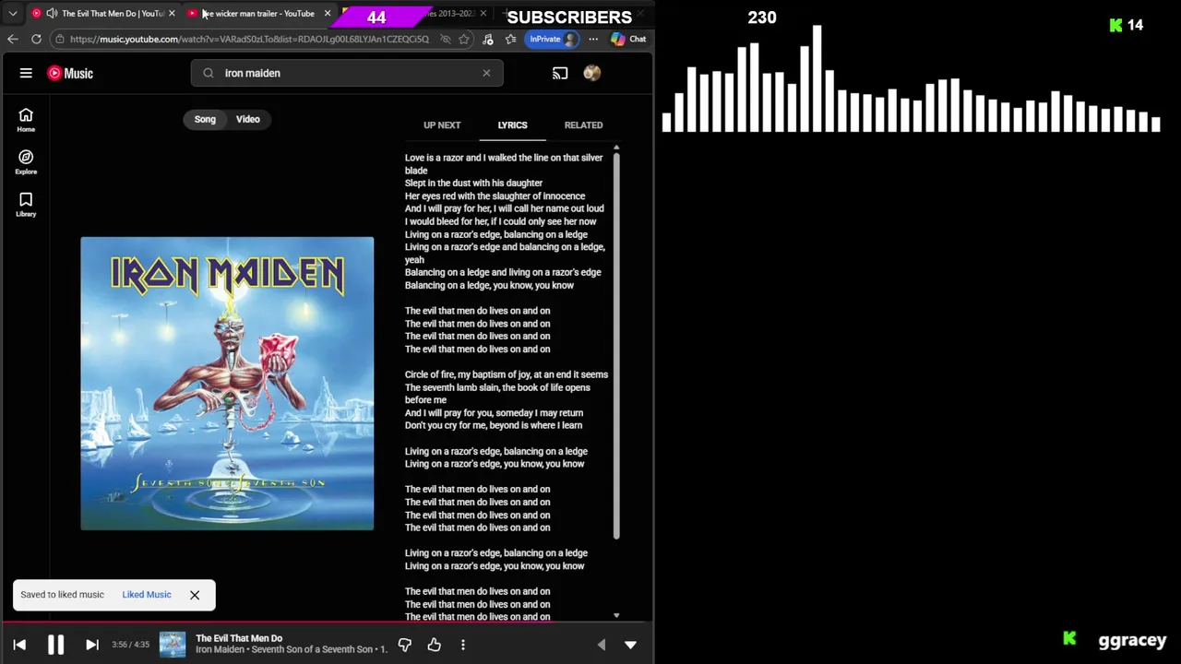The width and height of the screenshot is (1181, 664).
Task: Click the lyrics scroll down arrow
Action: pos(616,615)
